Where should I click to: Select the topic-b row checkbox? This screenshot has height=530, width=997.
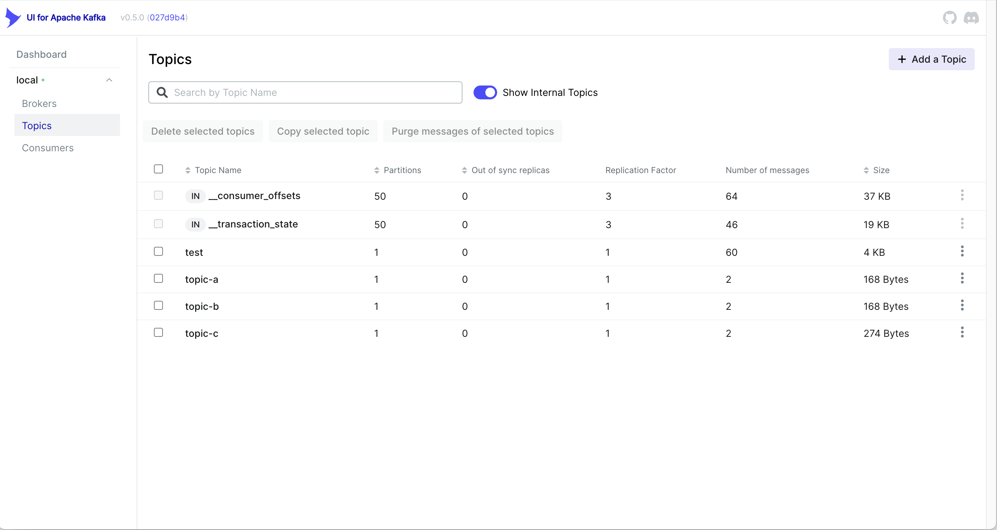(158, 306)
